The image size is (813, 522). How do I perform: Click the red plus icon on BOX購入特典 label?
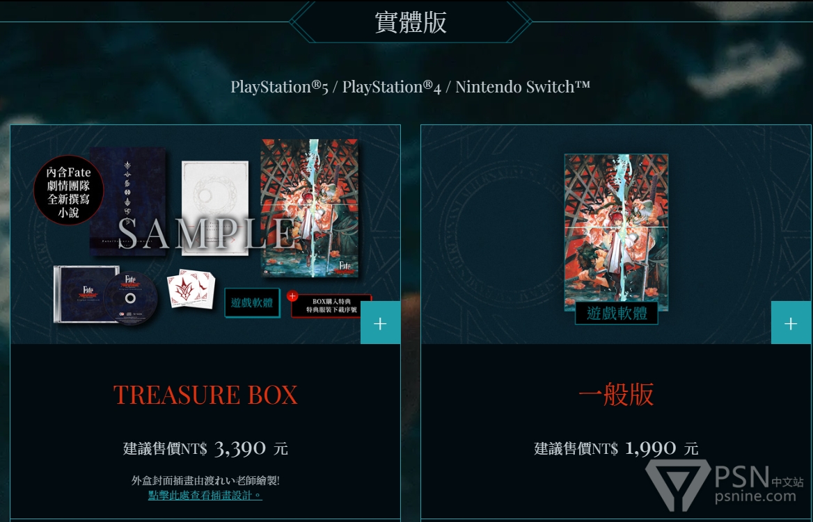coord(292,296)
